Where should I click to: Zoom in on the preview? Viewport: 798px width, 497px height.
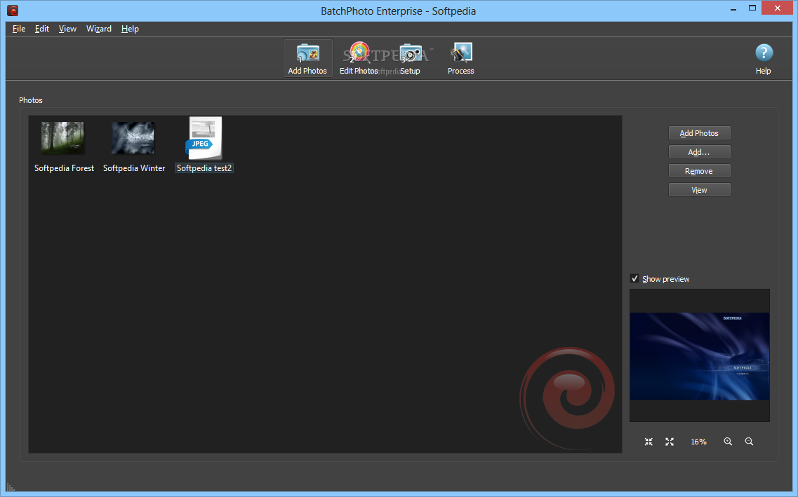pyautogui.click(x=728, y=442)
